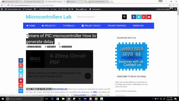The image size is (179, 101).
Task: Open Windows Store from taskbar
Action: coord(58,99)
